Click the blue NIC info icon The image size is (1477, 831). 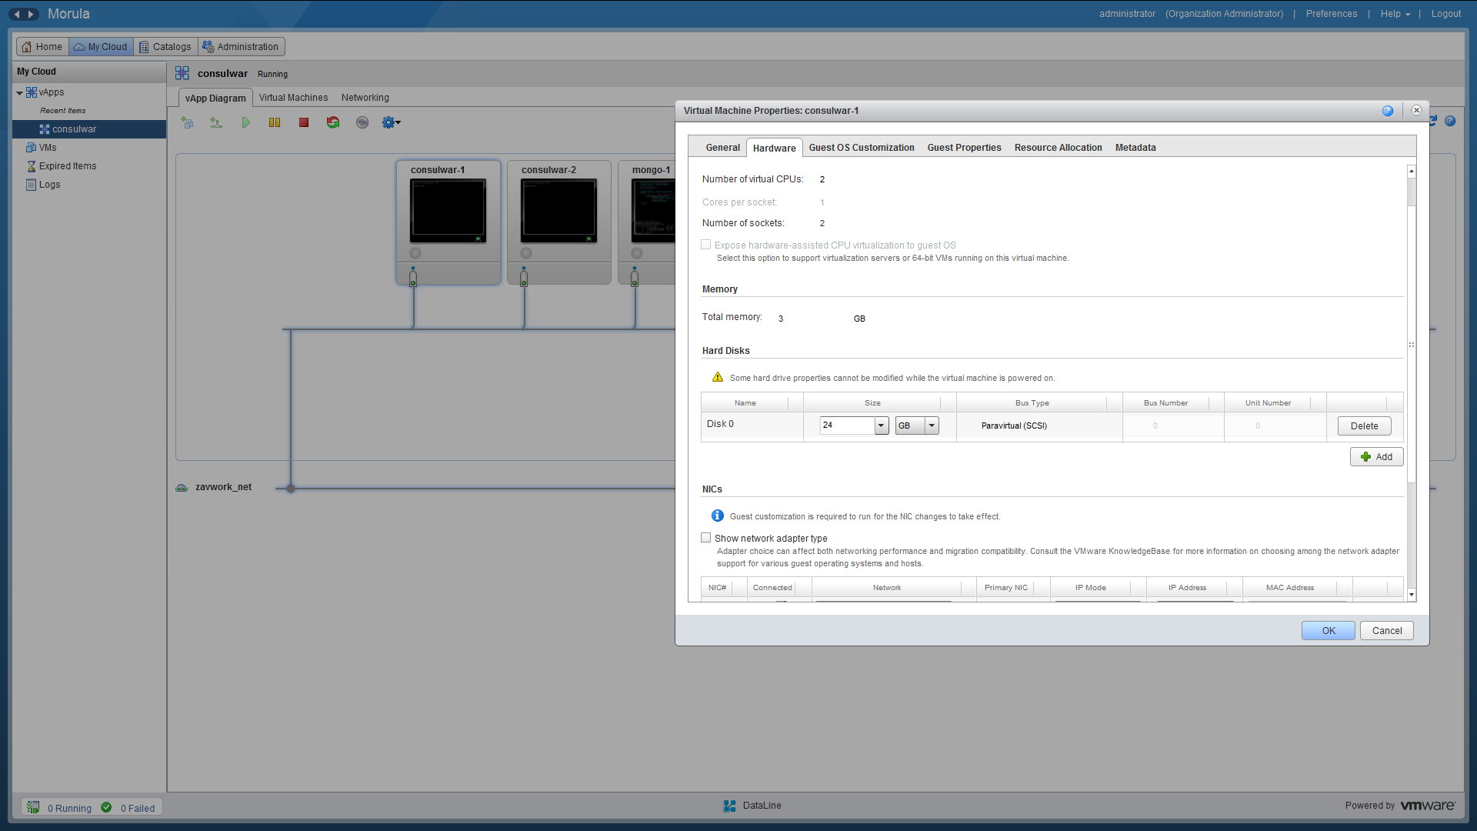pos(718,516)
